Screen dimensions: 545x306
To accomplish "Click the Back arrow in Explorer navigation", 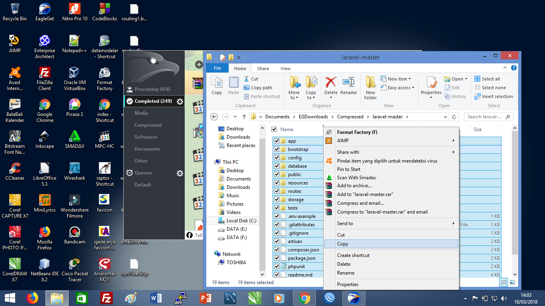I will point(214,117).
